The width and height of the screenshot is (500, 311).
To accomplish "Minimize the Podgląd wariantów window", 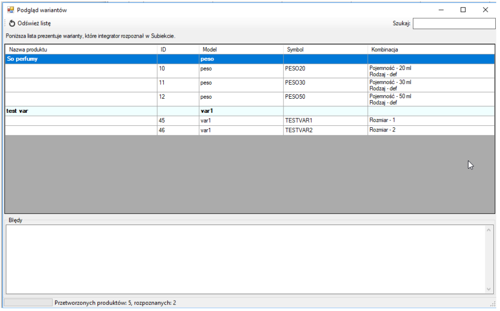I will pyautogui.click(x=441, y=10).
